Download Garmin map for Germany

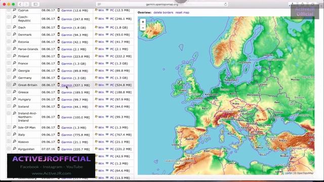pyautogui.click(x=67, y=78)
